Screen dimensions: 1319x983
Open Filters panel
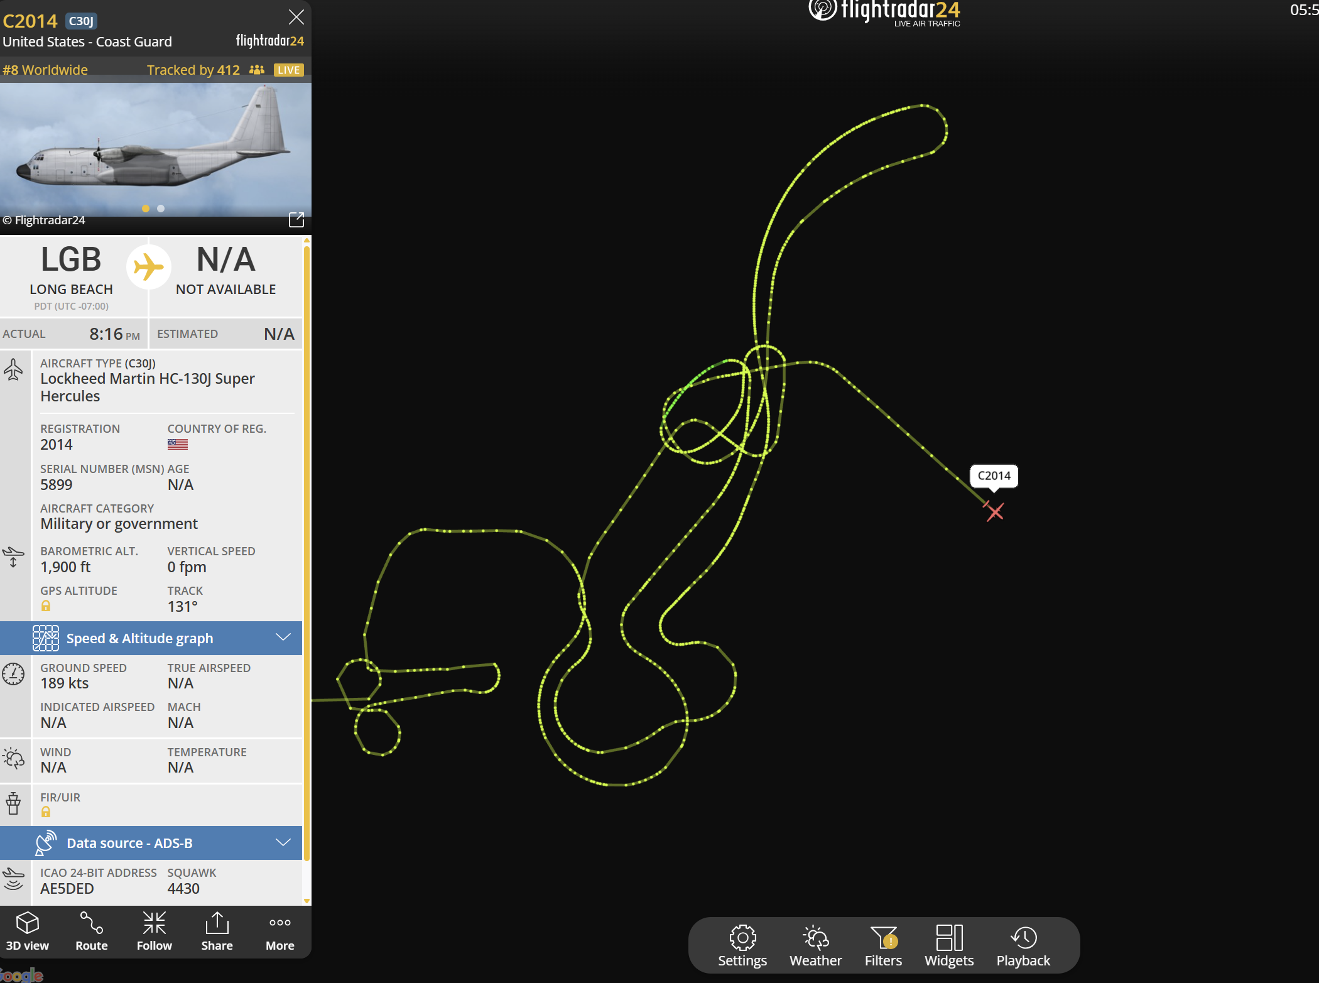883,945
